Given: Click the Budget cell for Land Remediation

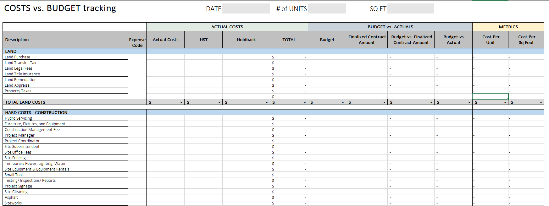Looking at the screenshot, I should [327, 79].
